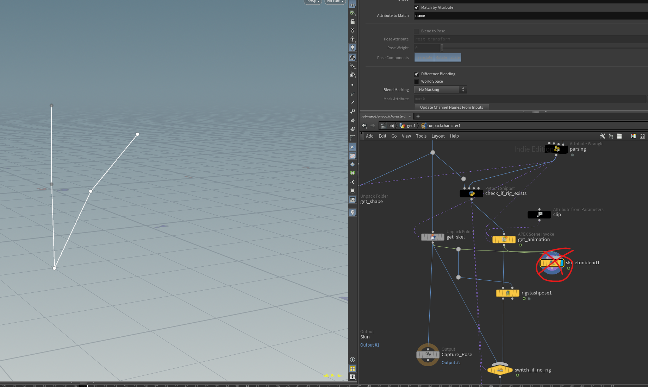Open the Blend Masking dropdown
The width and height of the screenshot is (648, 387).
pos(440,90)
